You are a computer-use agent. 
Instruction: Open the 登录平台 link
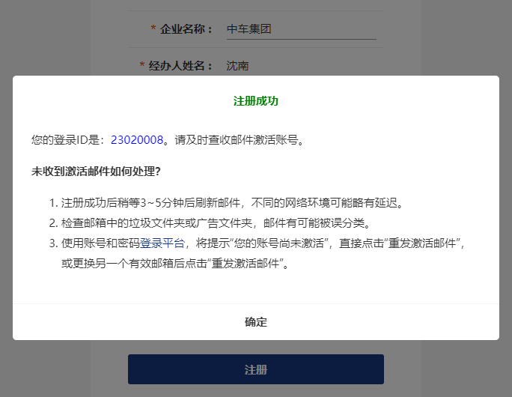[x=162, y=243]
